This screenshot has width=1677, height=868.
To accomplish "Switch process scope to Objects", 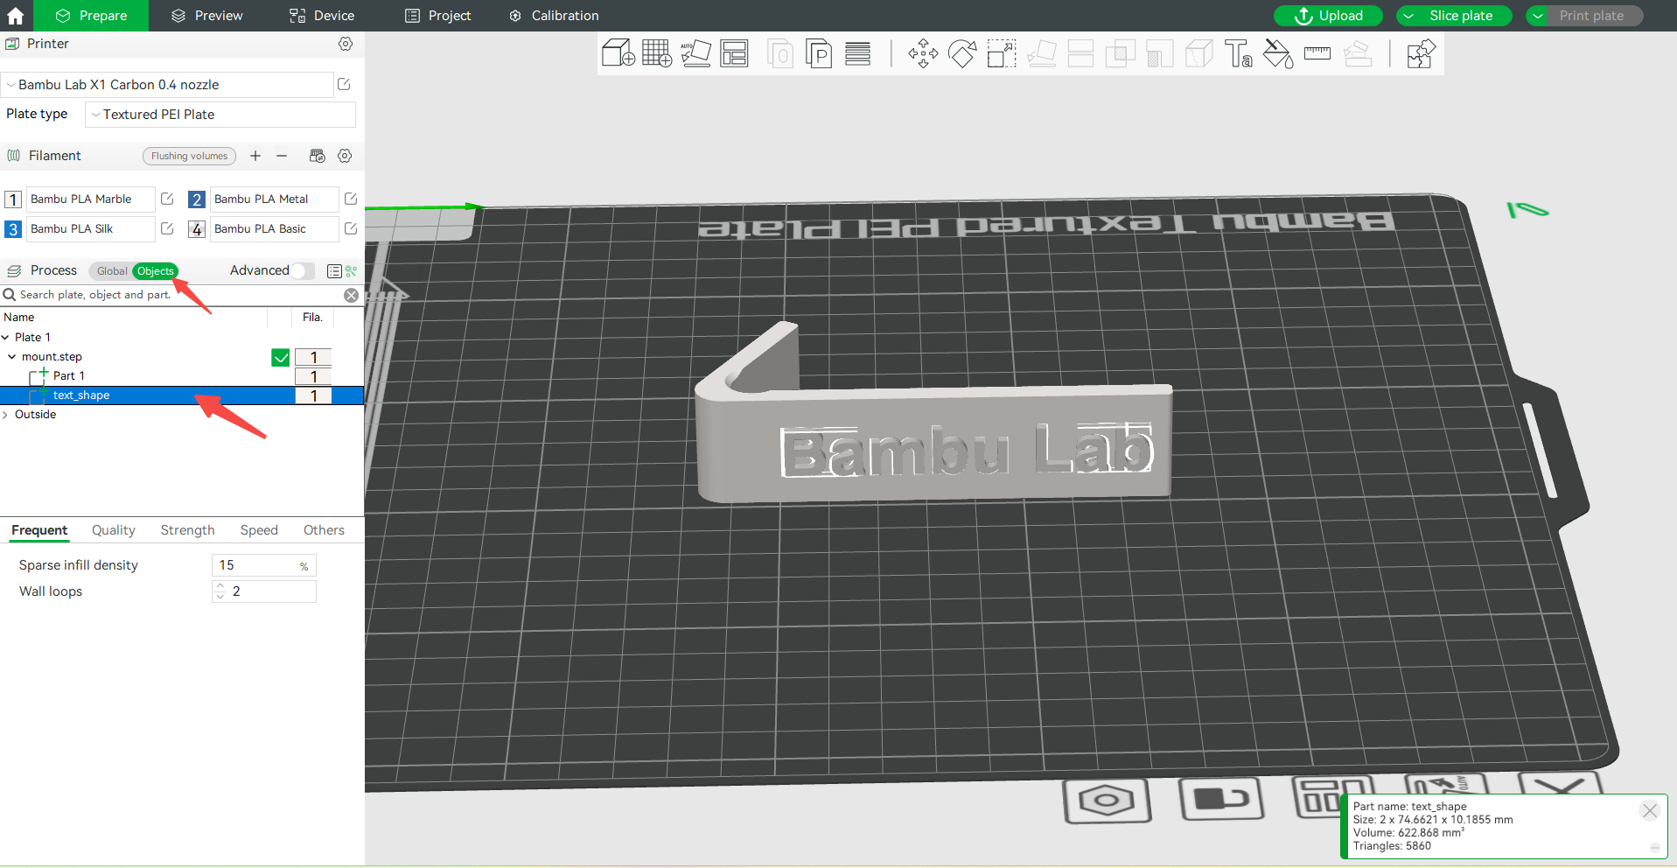I will coord(155,271).
